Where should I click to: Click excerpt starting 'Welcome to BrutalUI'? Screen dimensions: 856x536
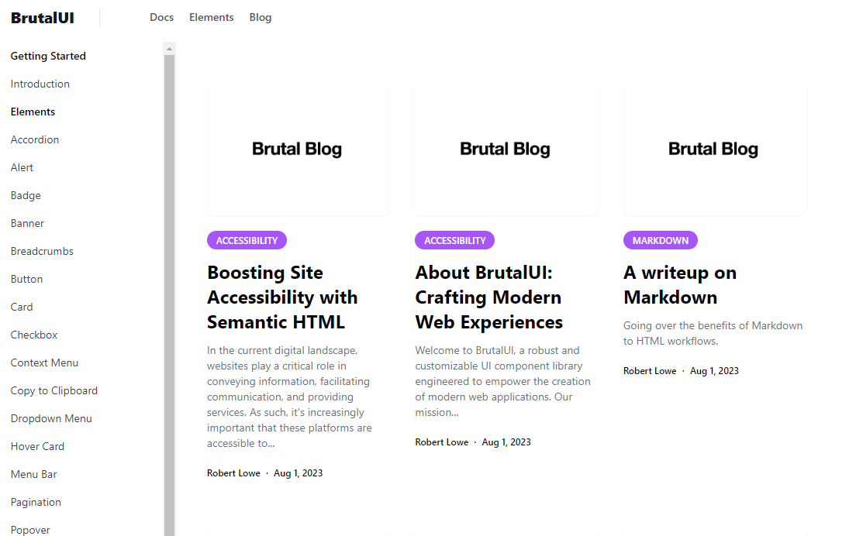click(502, 381)
